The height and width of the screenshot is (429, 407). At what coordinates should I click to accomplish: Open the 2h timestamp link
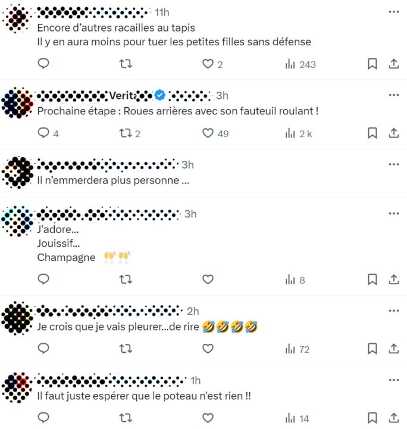pyautogui.click(x=193, y=311)
